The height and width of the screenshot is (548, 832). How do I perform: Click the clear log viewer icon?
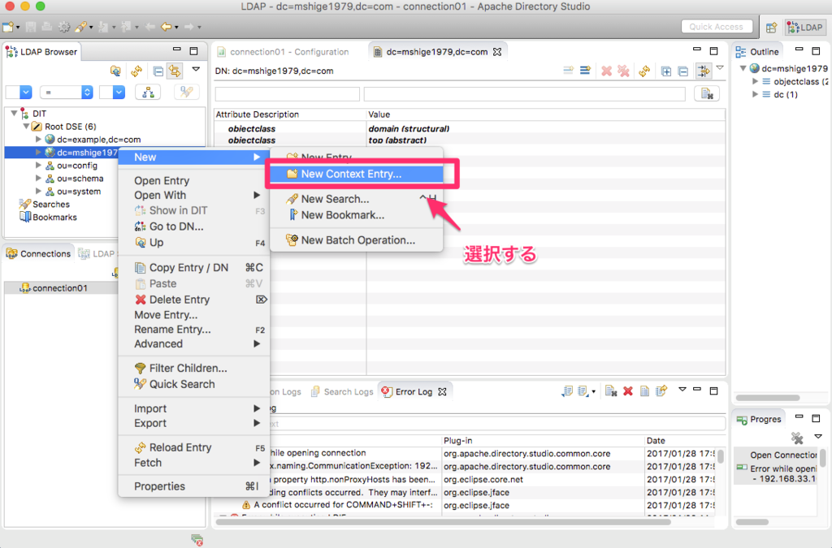click(611, 391)
